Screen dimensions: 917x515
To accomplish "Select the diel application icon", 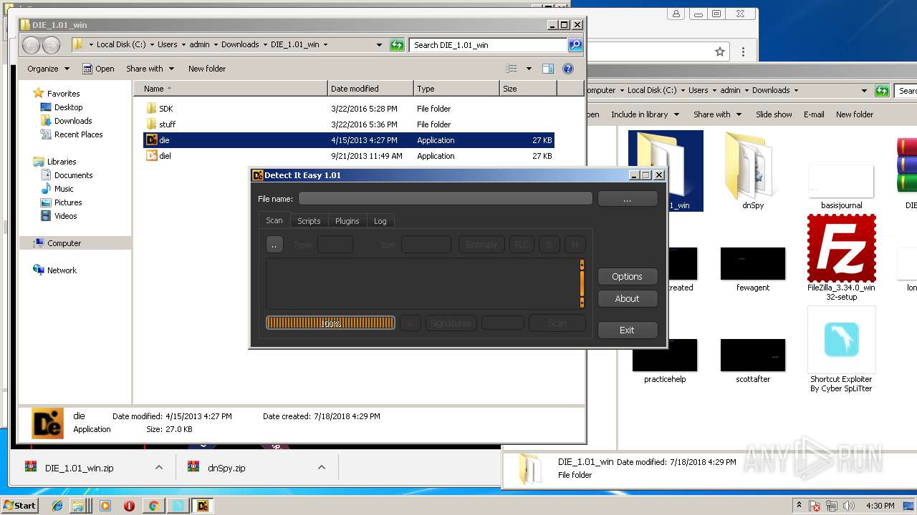I will [151, 156].
